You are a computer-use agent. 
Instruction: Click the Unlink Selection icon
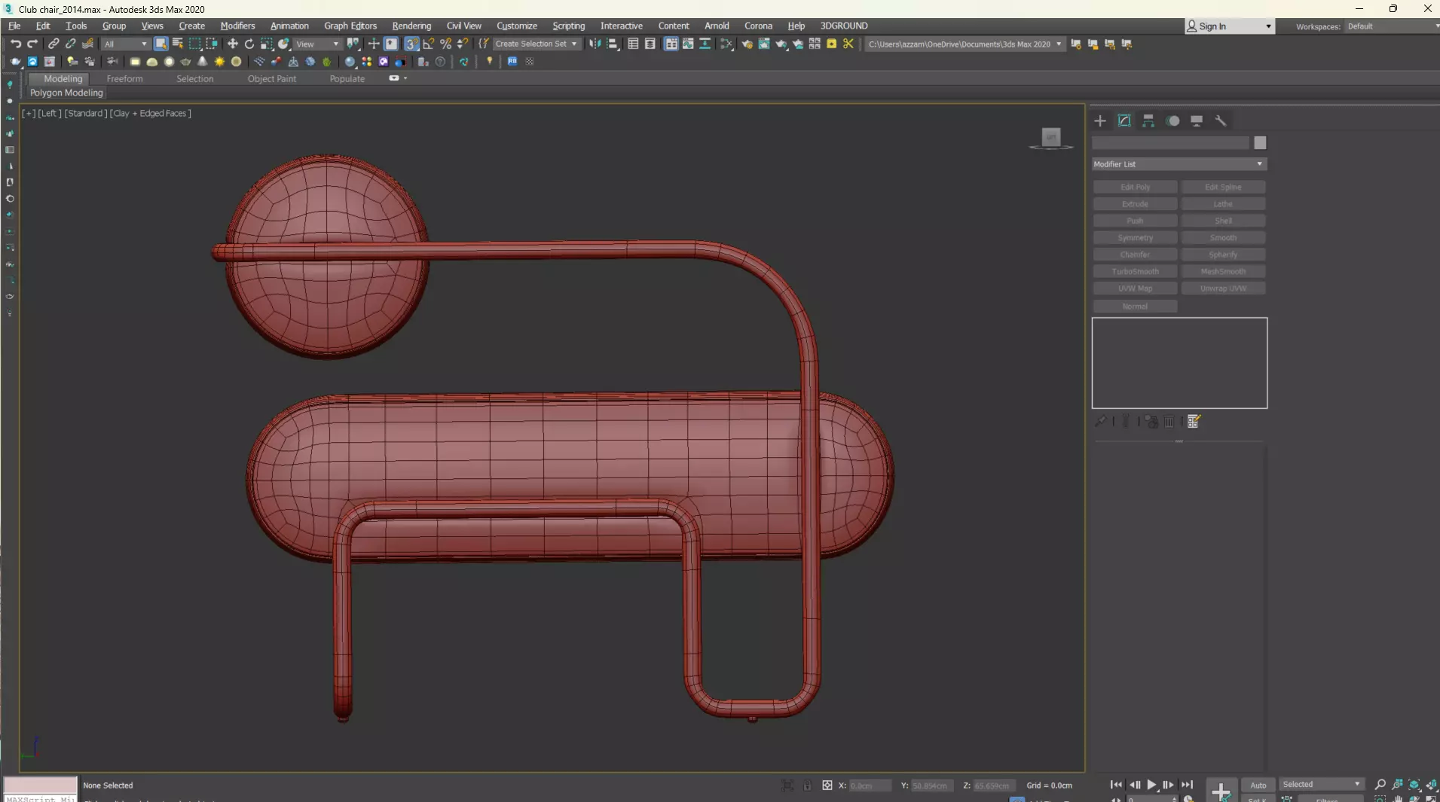tap(70, 44)
